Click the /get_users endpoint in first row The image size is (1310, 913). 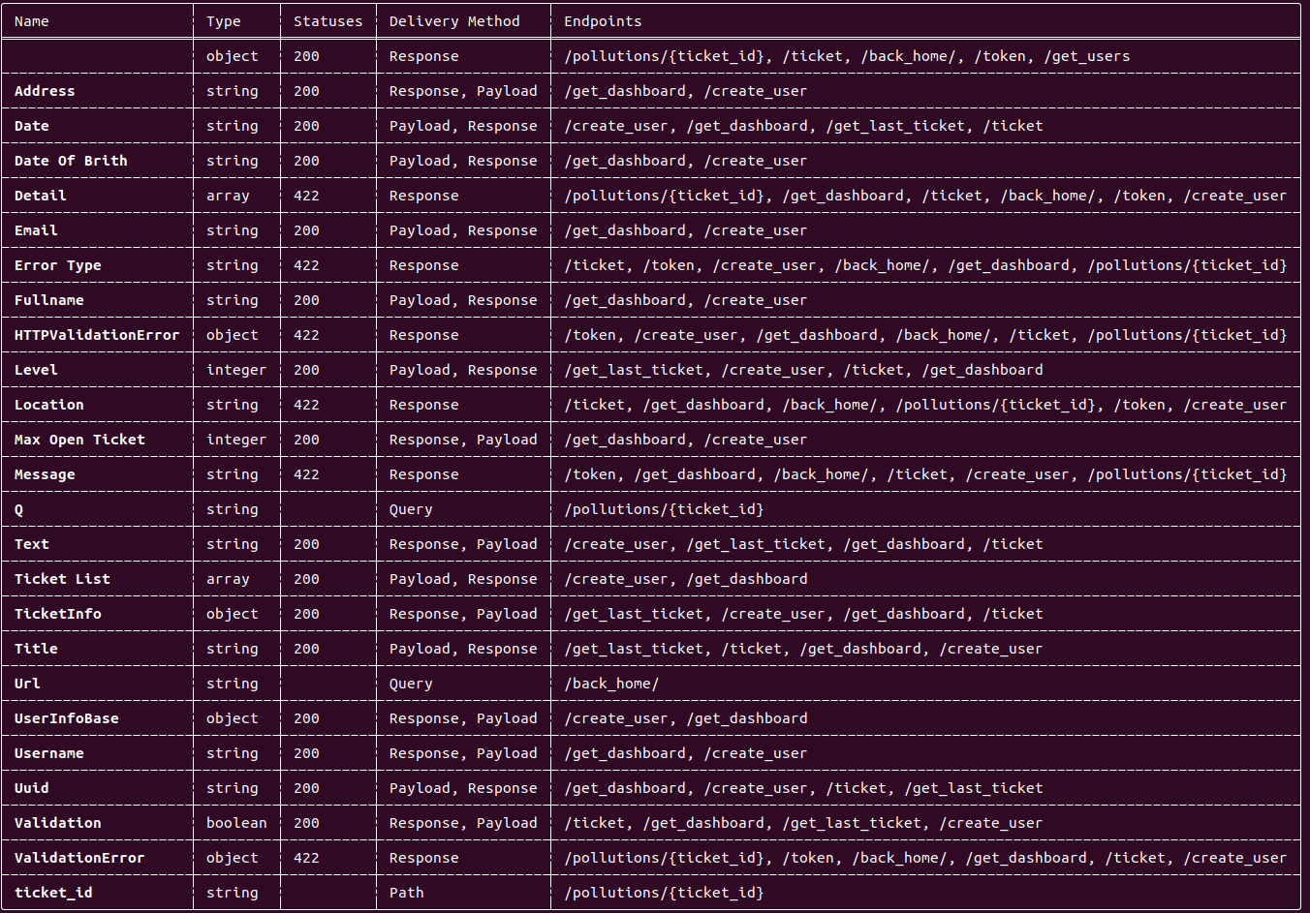[1087, 56]
